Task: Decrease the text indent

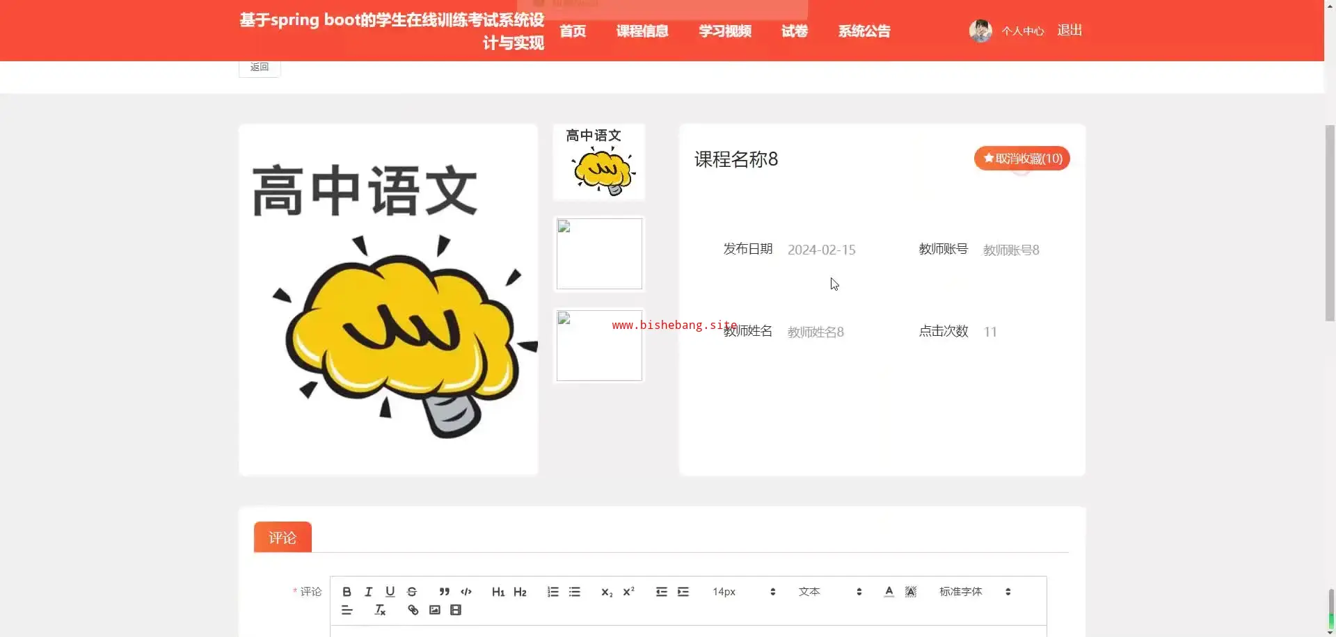Action: point(662,592)
